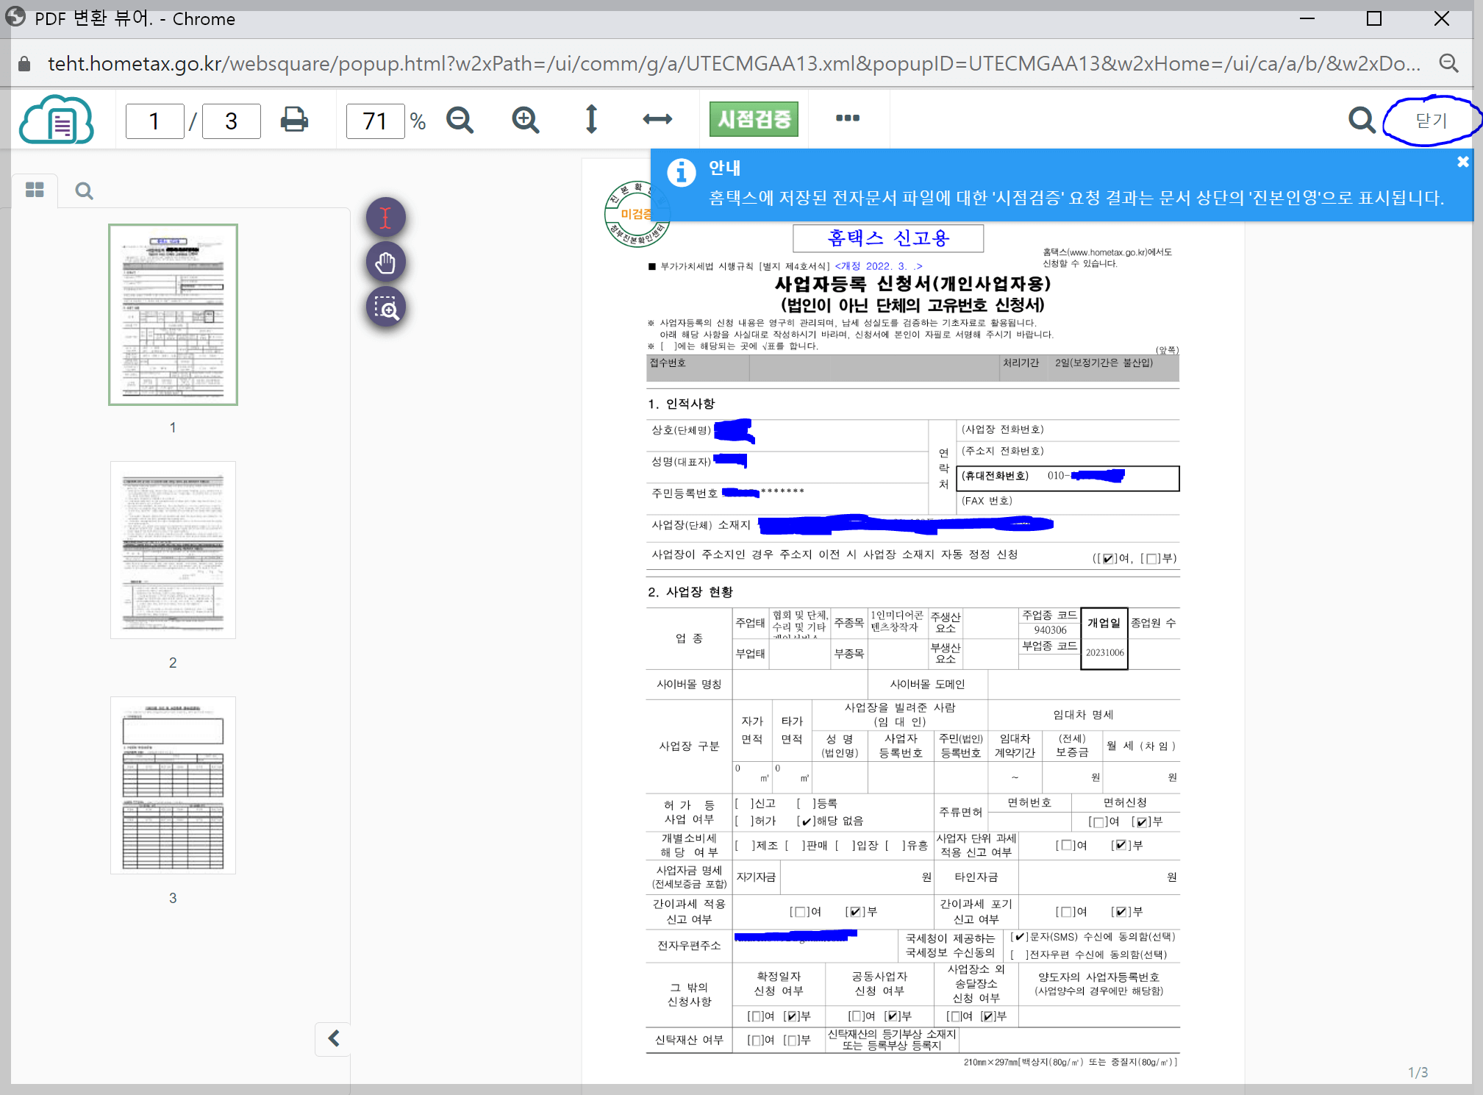The width and height of the screenshot is (1483, 1095).
Task: Print the document with printer icon
Action: pyautogui.click(x=294, y=119)
